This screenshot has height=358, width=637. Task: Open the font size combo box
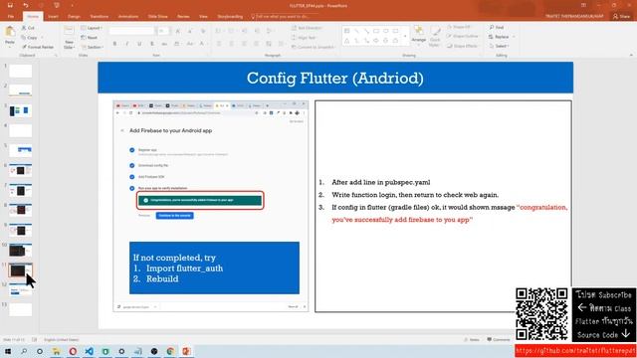163,31
